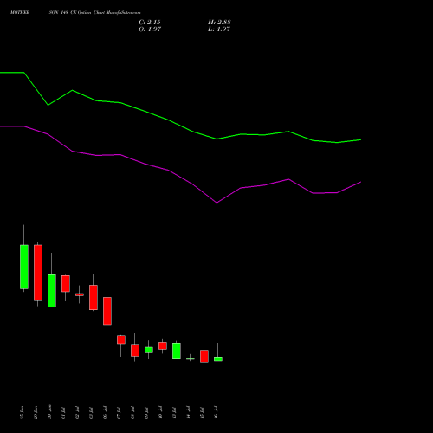Select the green candle above 30 Jun
This screenshot has width=433, height=433.
pyautogui.click(x=52, y=290)
